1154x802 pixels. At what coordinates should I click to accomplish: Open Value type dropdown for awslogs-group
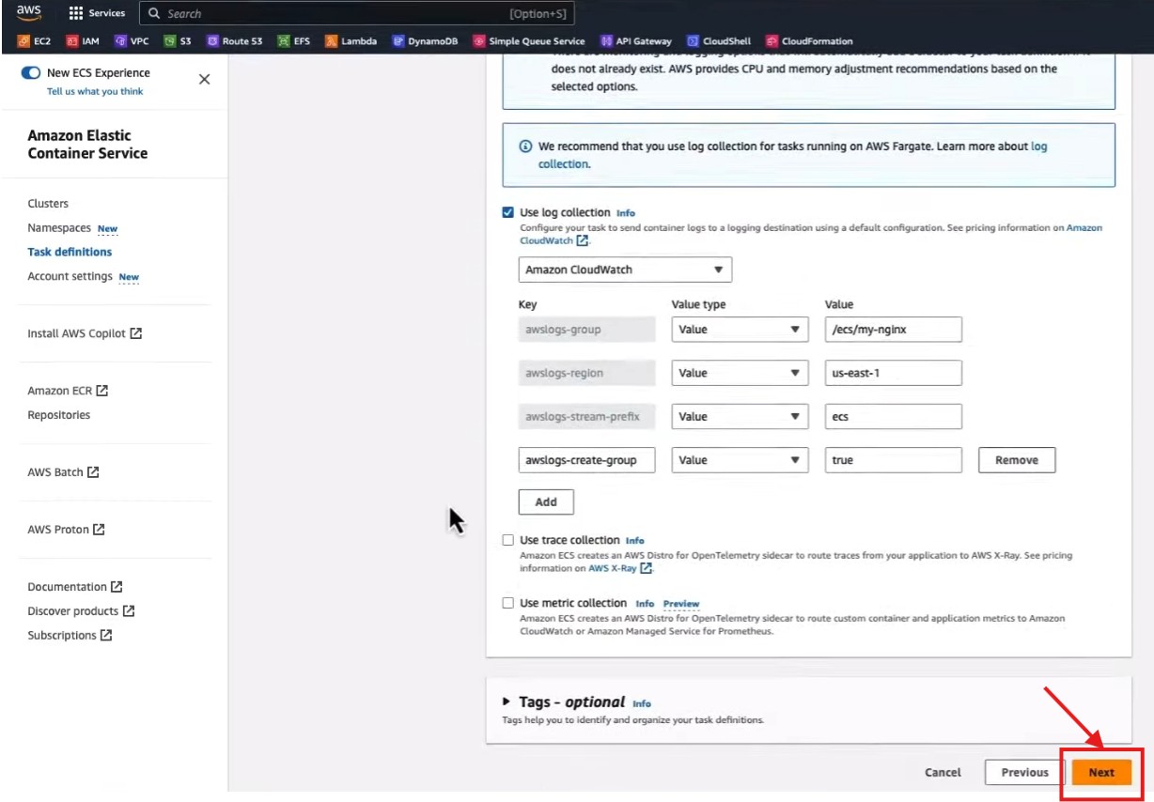[740, 330]
